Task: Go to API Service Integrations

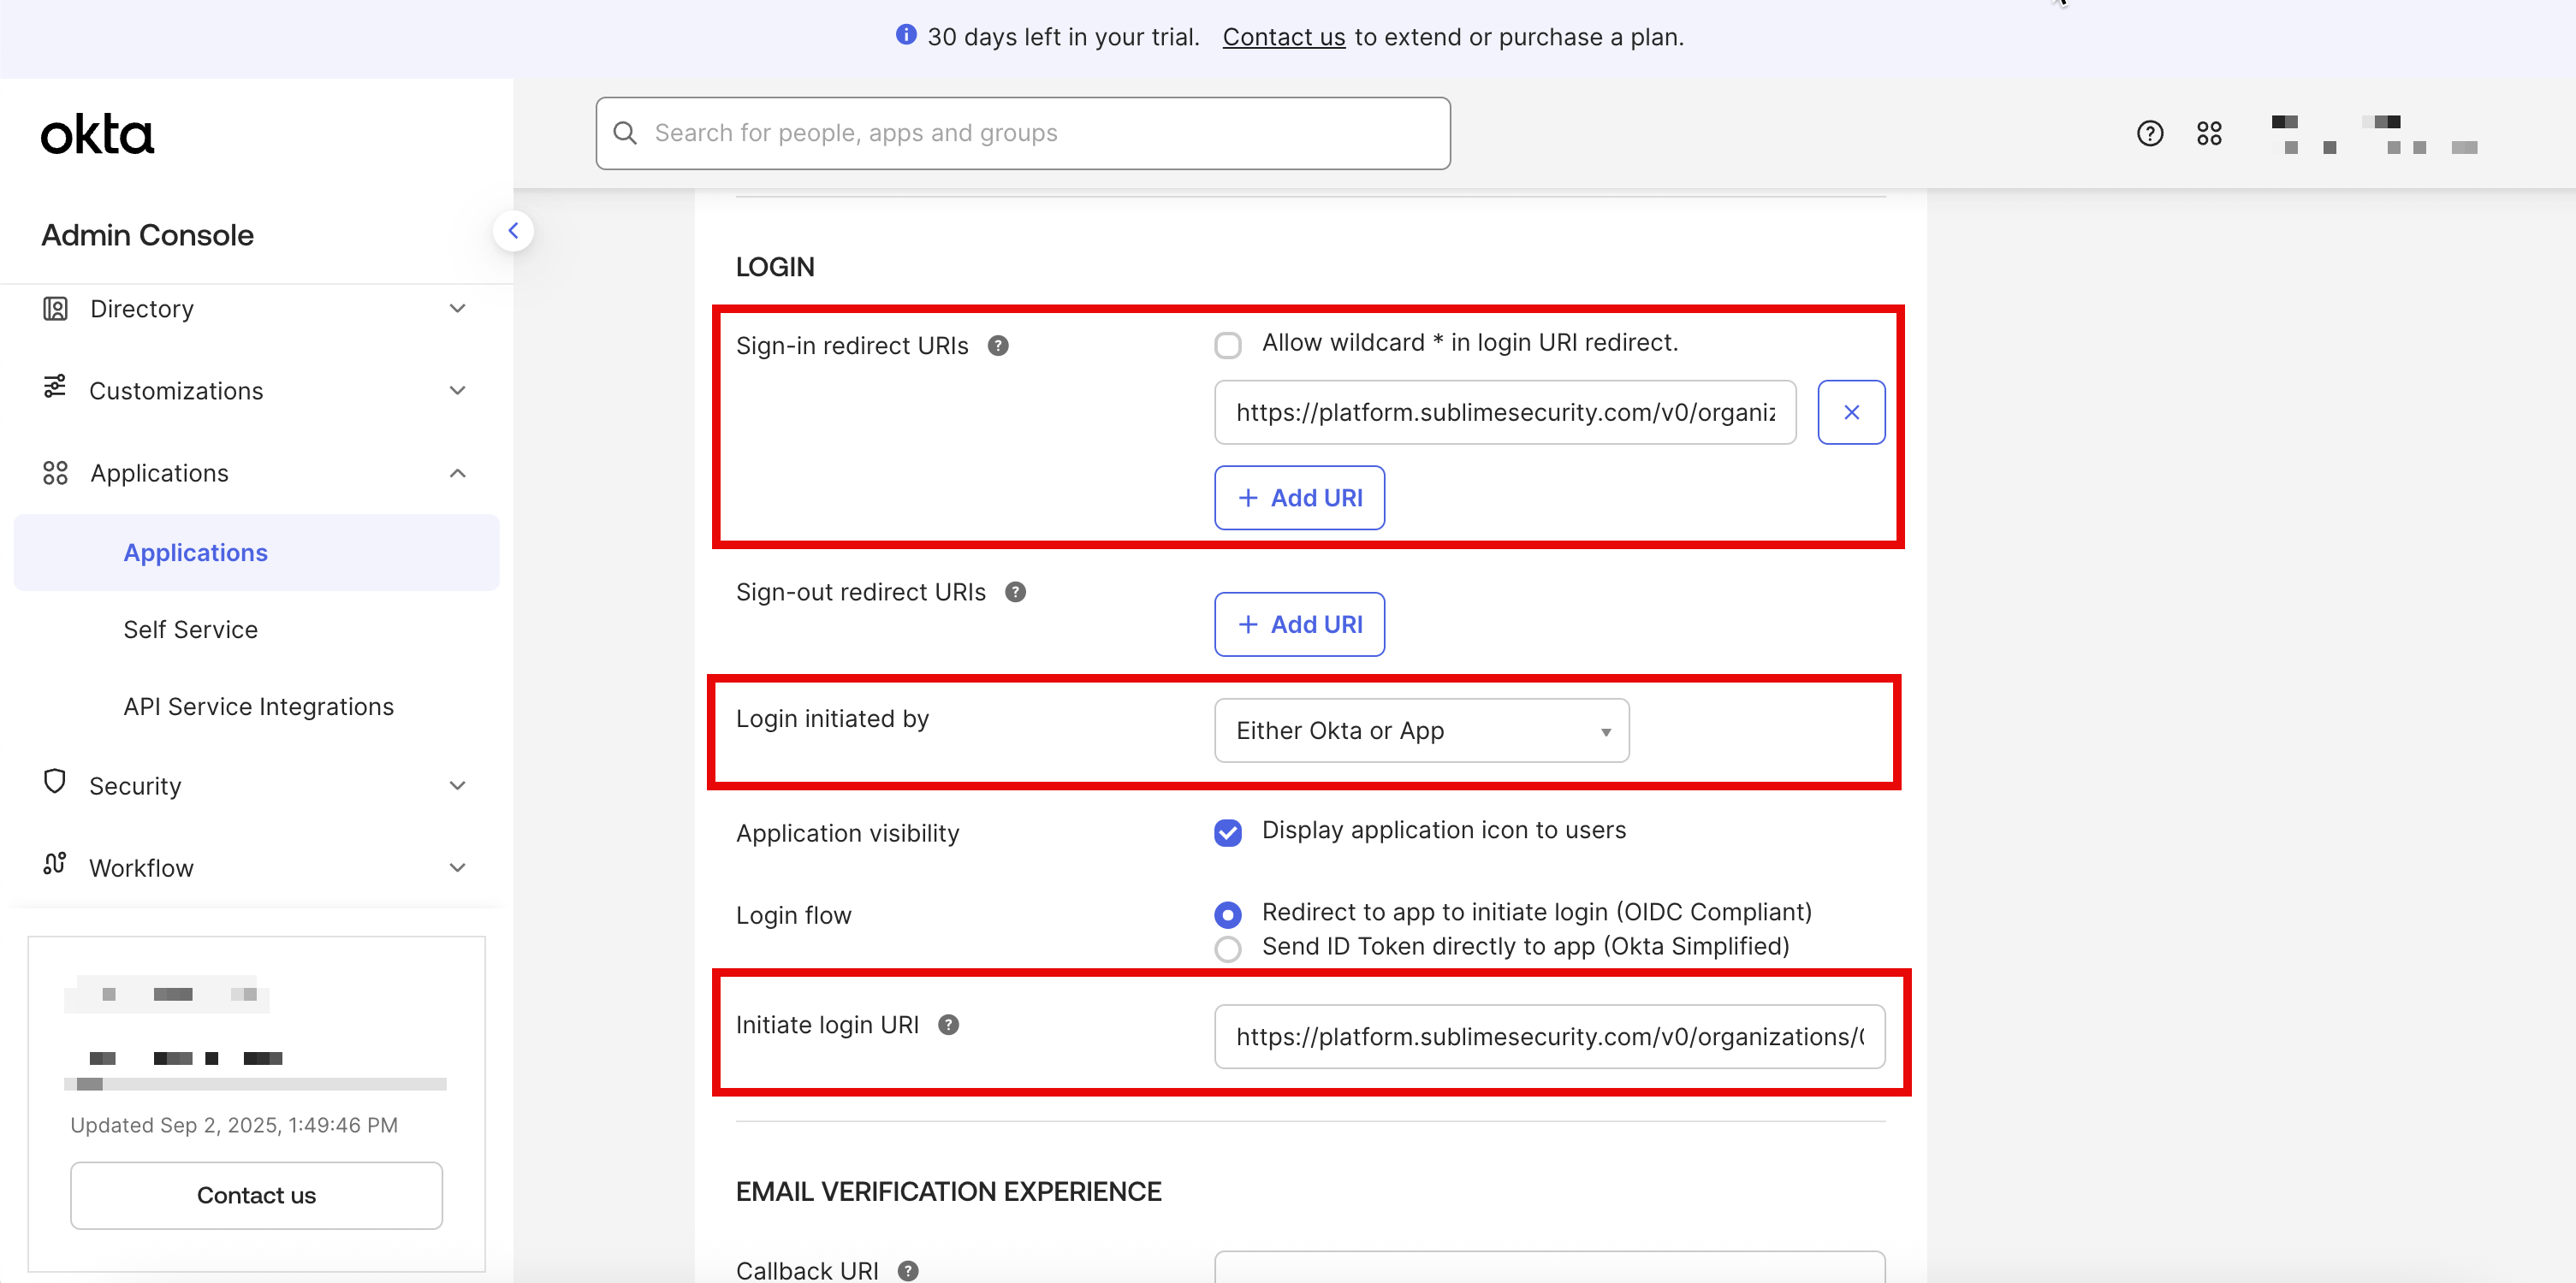Action: pos(259,707)
